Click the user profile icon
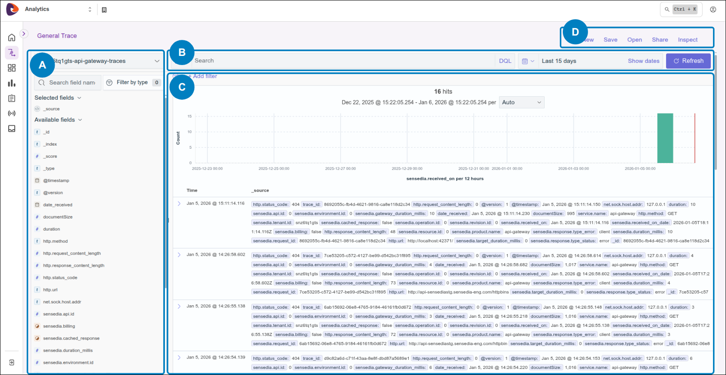Viewport: 726px width, 375px height. tap(713, 10)
